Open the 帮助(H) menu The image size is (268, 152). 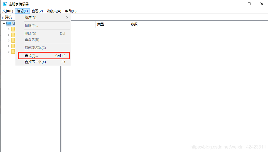(71, 11)
